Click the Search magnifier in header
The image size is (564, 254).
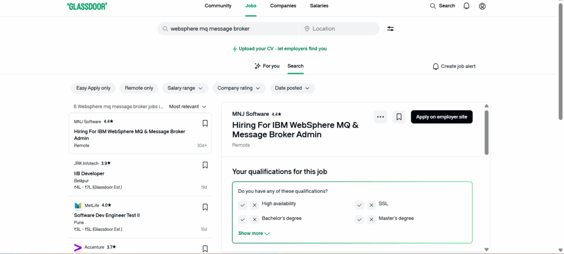point(433,6)
